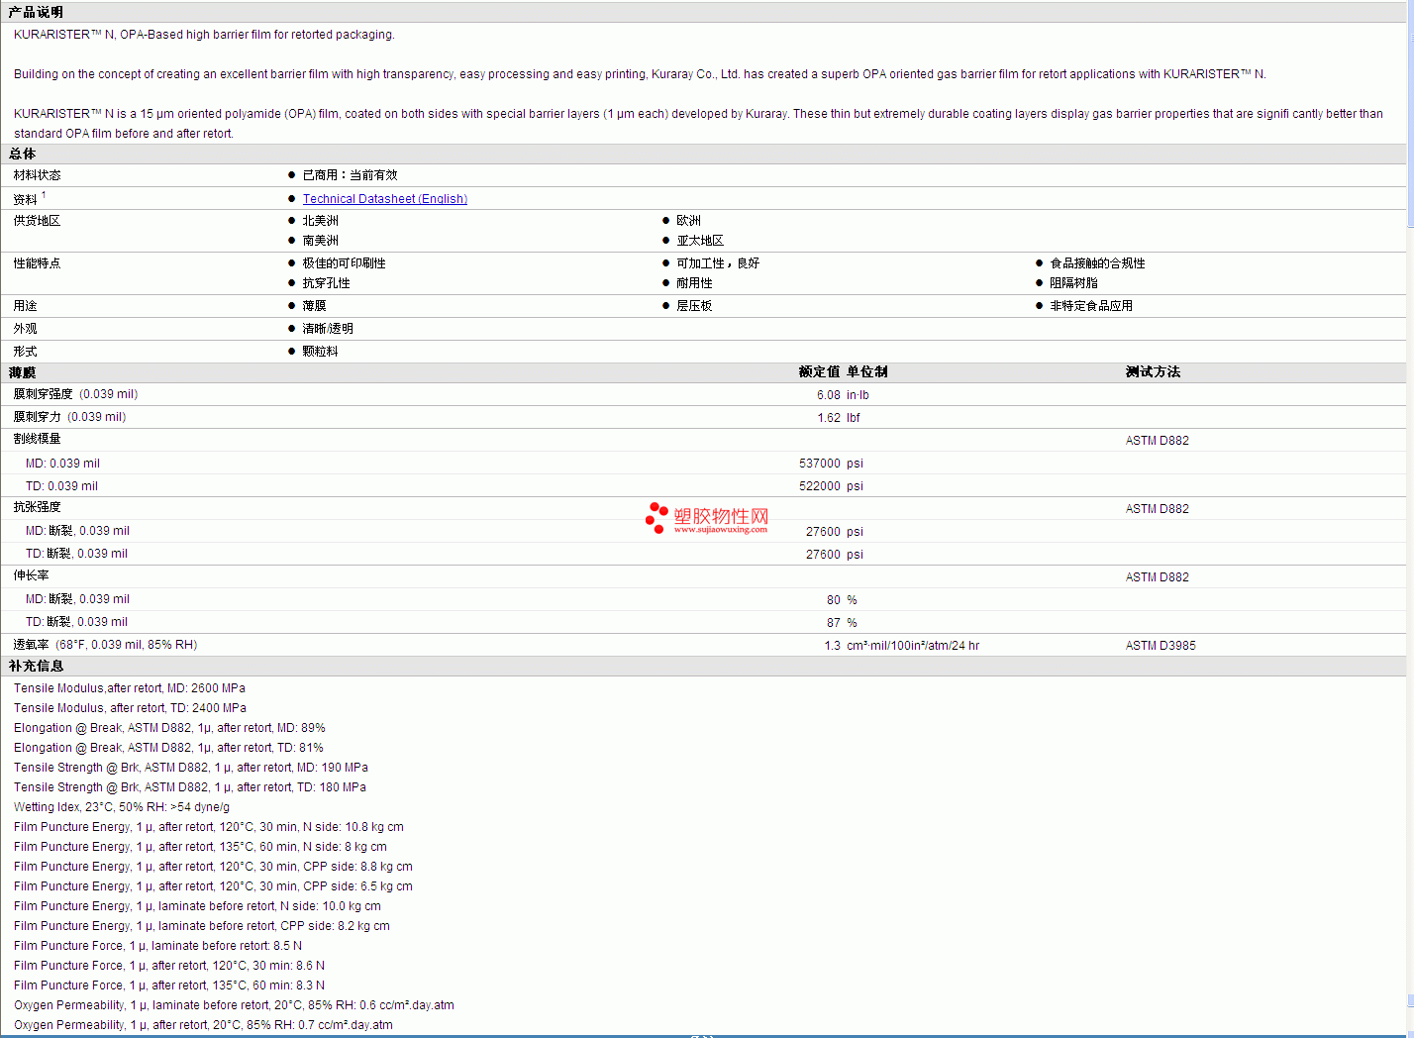The width and height of the screenshot is (1414, 1038).
Task: Select the elongation value "80" %
Action: 834,600
